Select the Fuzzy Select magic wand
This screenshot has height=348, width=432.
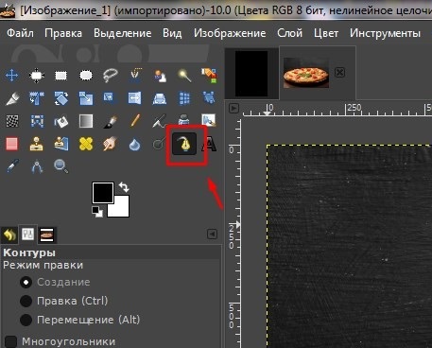pyautogui.click(x=184, y=76)
